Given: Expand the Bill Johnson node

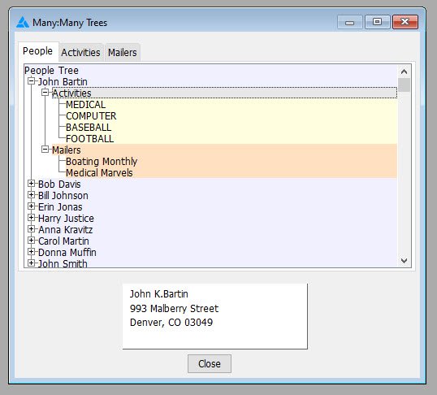Looking at the screenshot, I should pyautogui.click(x=32, y=195).
